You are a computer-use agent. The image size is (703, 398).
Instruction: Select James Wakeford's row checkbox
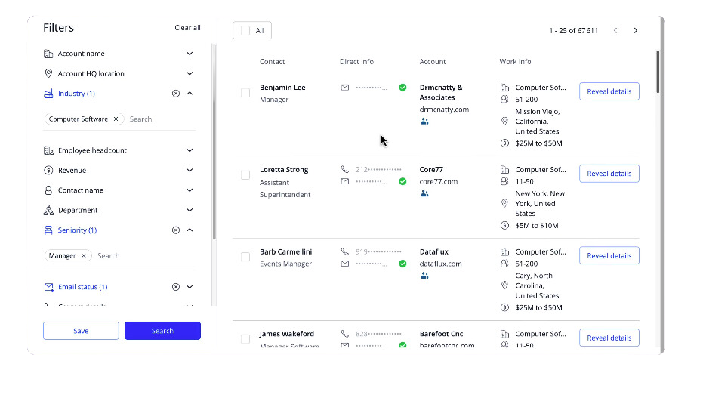[245, 339]
